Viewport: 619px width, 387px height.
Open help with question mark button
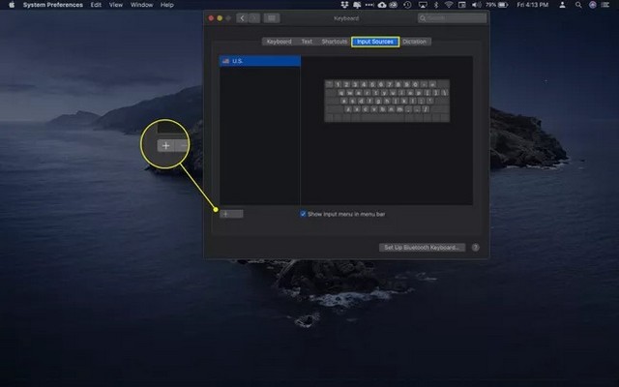pyautogui.click(x=475, y=248)
